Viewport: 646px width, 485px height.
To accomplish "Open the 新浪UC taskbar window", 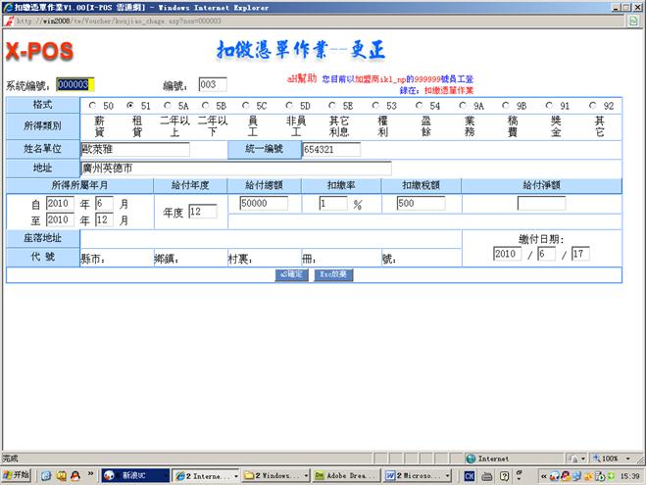I will [132, 475].
